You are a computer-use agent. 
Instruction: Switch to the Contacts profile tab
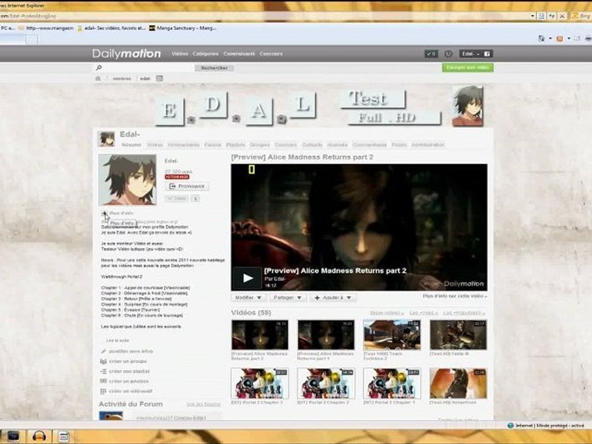[x=312, y=145]
